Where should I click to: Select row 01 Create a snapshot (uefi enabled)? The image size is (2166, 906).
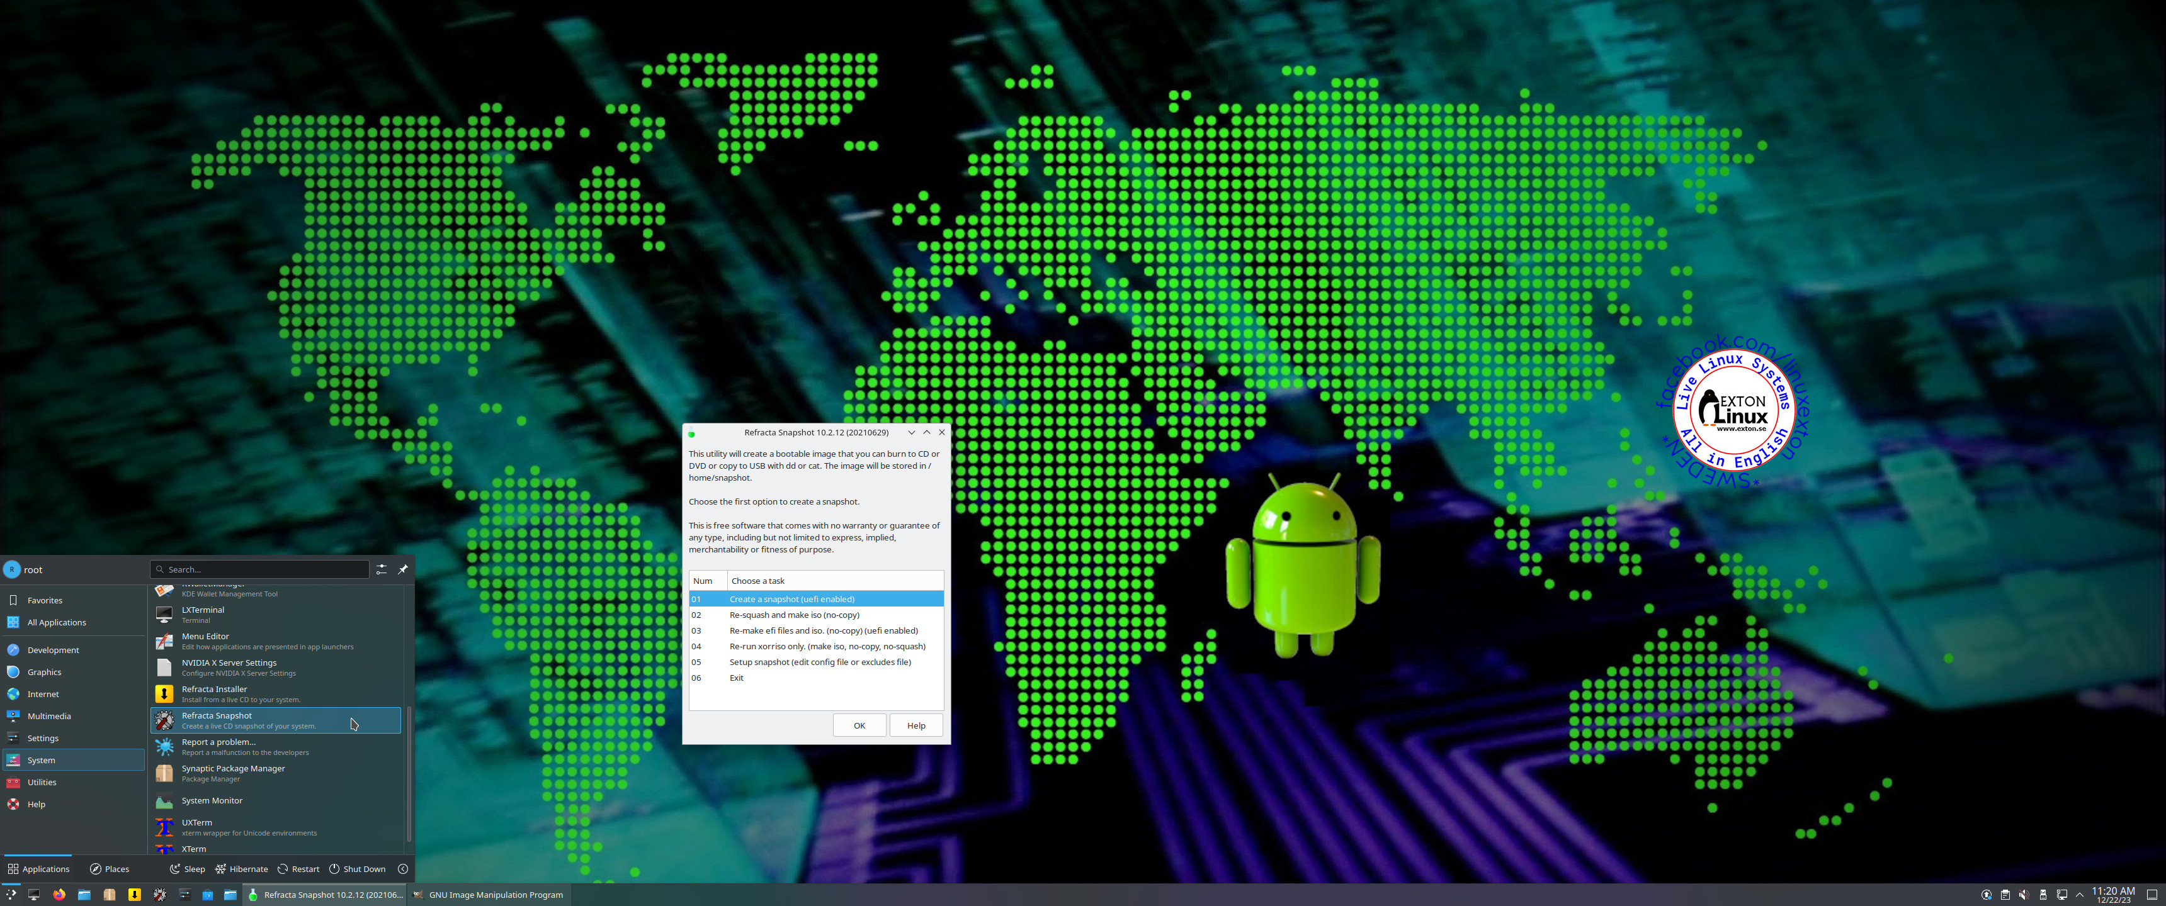(815, 598)
